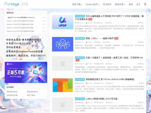Image resolution: width=151 pixels, height=113 pixels.
Task: Open 一盘走天下 One PE v2026.05.22 link
Action: click(21, 18)
